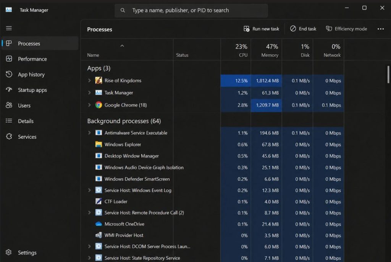Click the Windows Explorer folder icon

coord(99,144)
